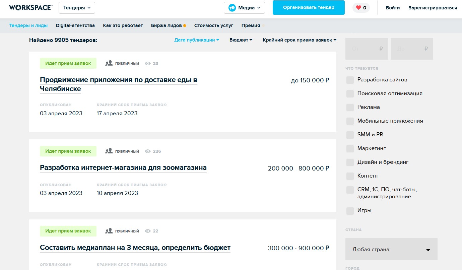Viewport: 462px width, 270px height.
Task: Go to the Стоимость услуг tab
Action: click(213, 25)
